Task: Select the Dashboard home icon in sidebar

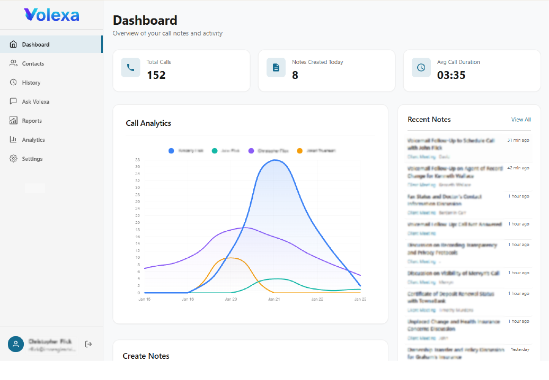Action: pyautogui.click(x=14, y=44)
